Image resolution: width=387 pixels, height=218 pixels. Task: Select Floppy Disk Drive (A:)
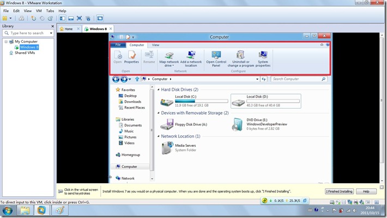pos(184,124)
